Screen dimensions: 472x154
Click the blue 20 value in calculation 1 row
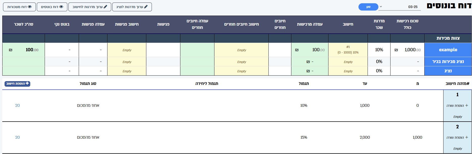[x=17, y=106]
